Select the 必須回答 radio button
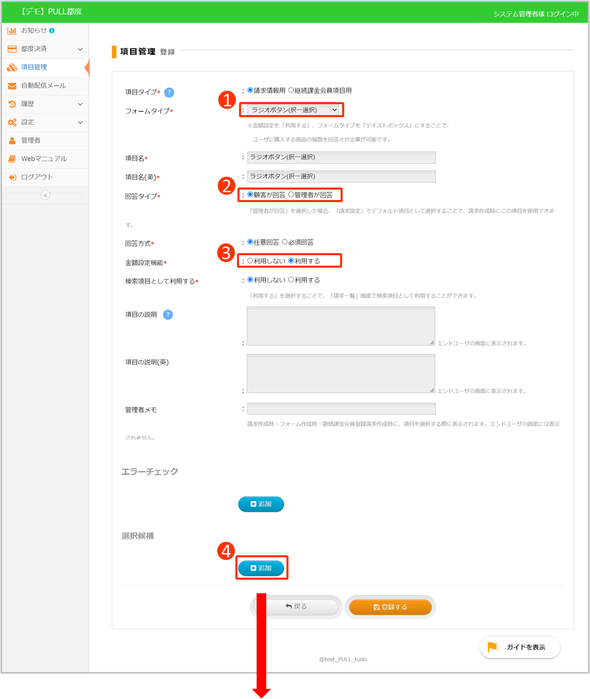This screenshot has height=699, width=590. pos(284,242)
